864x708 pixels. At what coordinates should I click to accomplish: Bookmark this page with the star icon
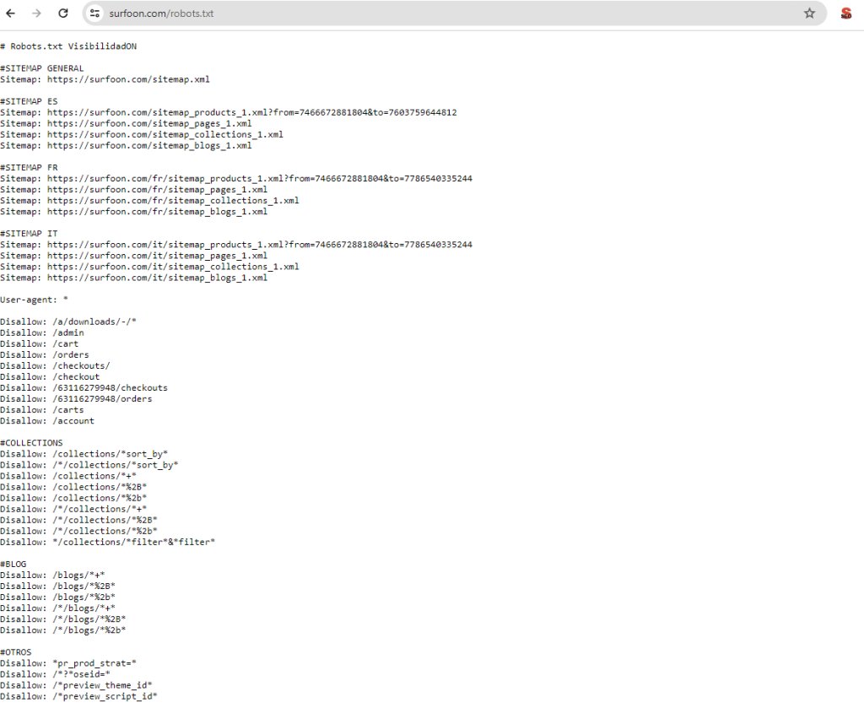pos(809,14)
